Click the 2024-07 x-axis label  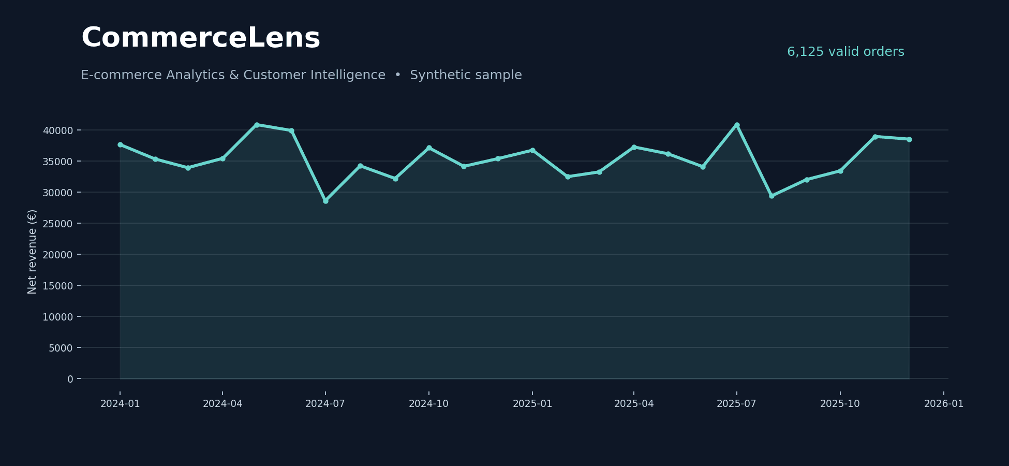pos(325,404)
